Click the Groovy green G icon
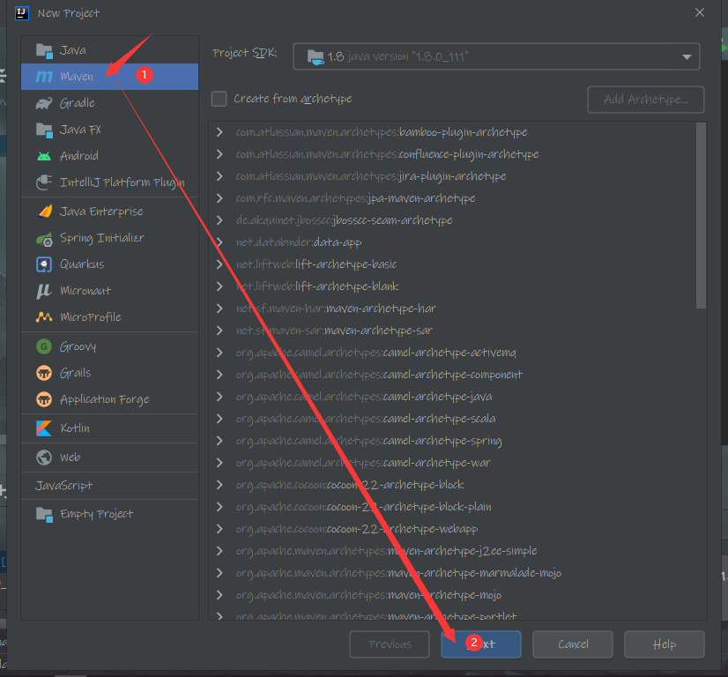728x677 pixels. [x=44, y=346]
